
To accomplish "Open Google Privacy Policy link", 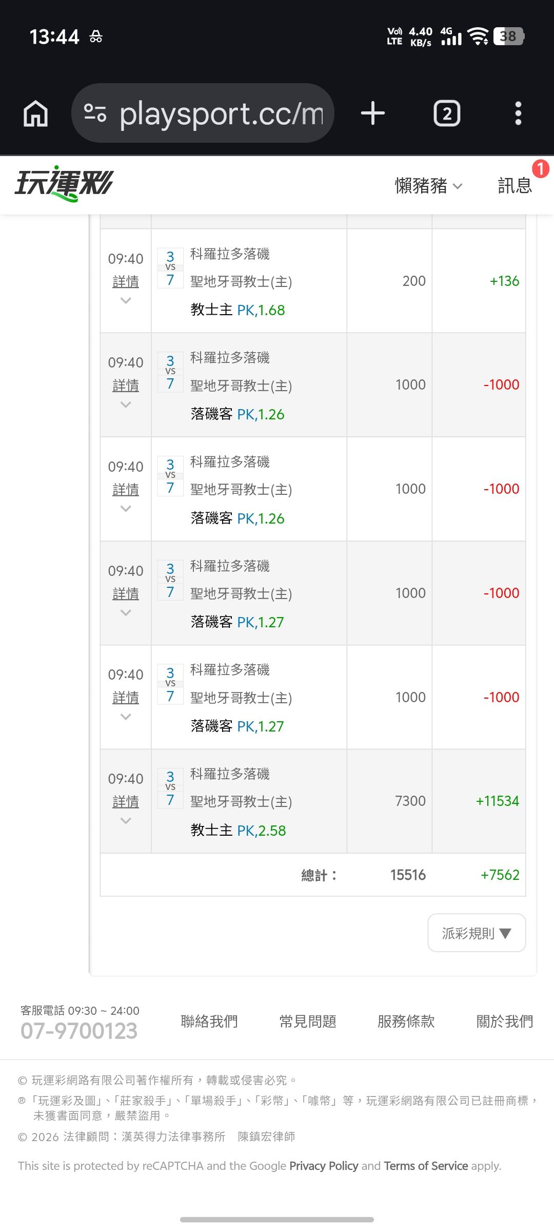I will click(x=324, y=1166).
